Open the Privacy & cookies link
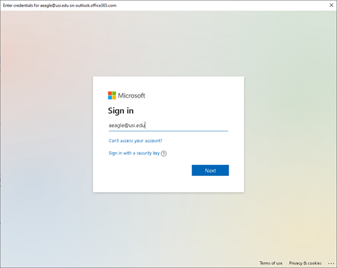Image resolution: width=337 pixels, height=268 pixels. coord(305,263)
